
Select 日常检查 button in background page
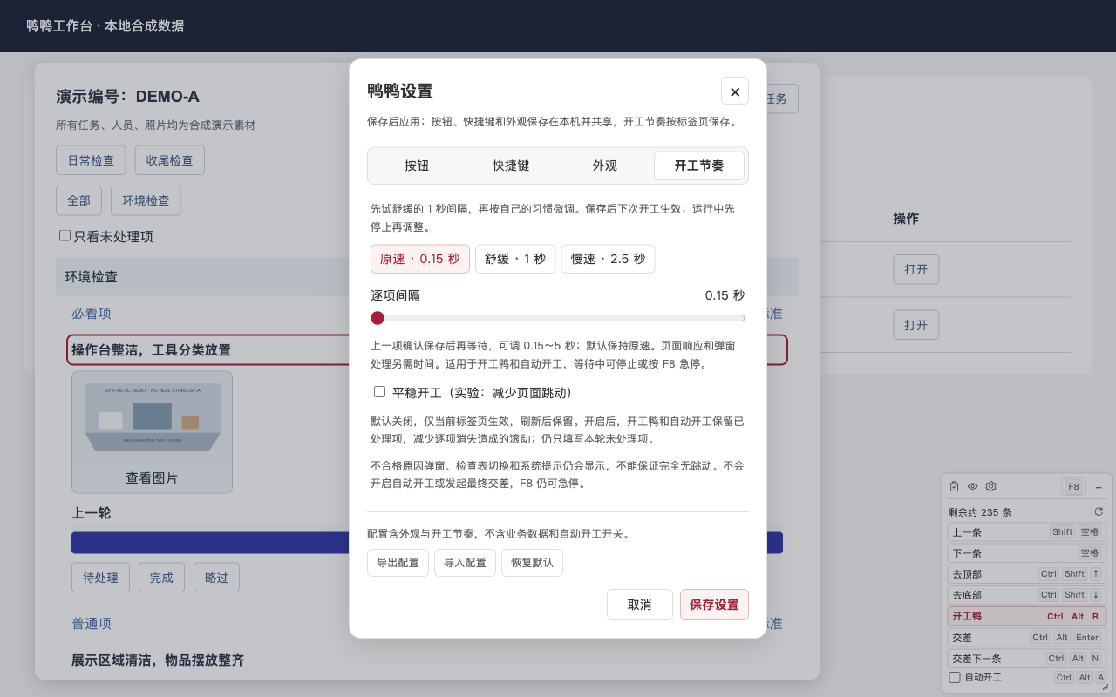click(91, 160)
